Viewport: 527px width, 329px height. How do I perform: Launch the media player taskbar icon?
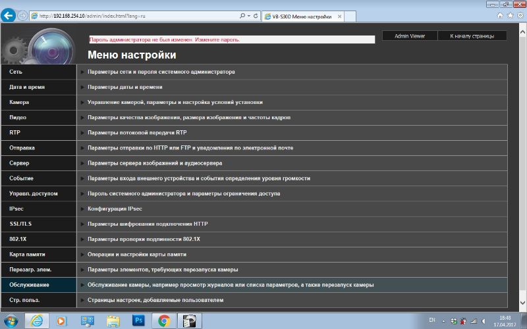pyautogui.click(x=62, y=321)
